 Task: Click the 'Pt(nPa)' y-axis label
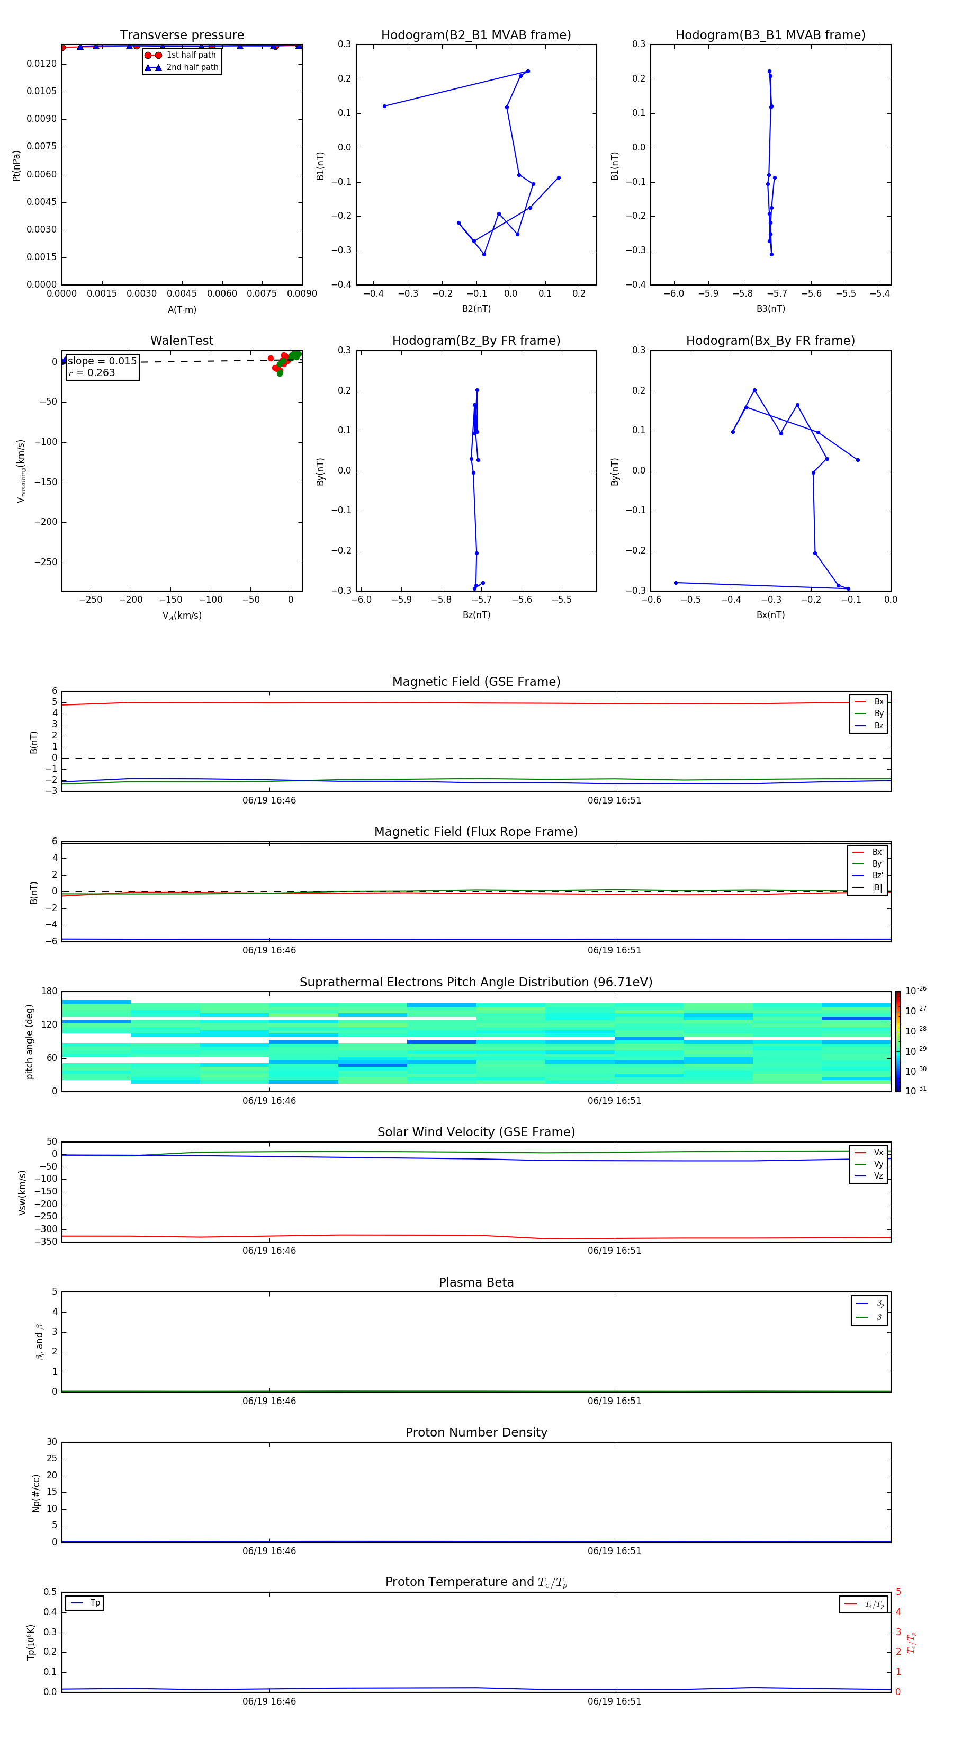coord(16,165)
